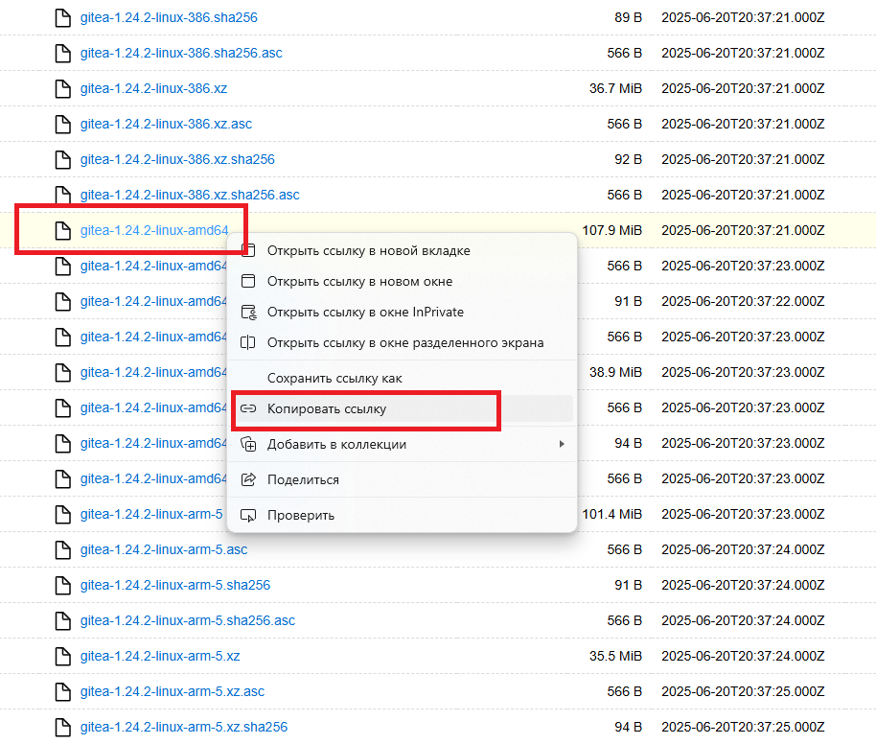Click the timestamp '2025-06-20T20:37:22.000Z'
This screenshot has width=876, height=744.
coord(743,301)
